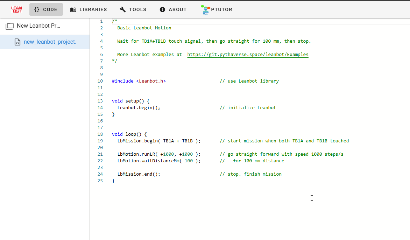Click the book icon for Libraries
The height and width of the screenshot is (240, 410).
[73, 9]
